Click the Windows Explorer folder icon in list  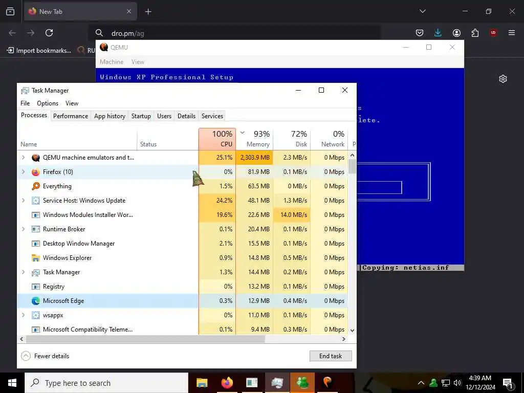[x=36, y=258]
